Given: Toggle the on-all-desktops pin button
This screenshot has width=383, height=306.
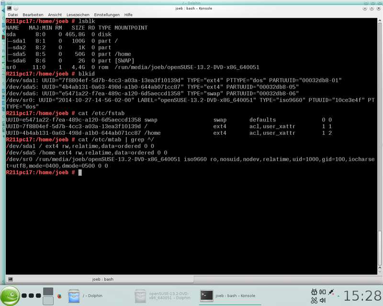Looking at the screenshot, I should click(x=16, y=8).
